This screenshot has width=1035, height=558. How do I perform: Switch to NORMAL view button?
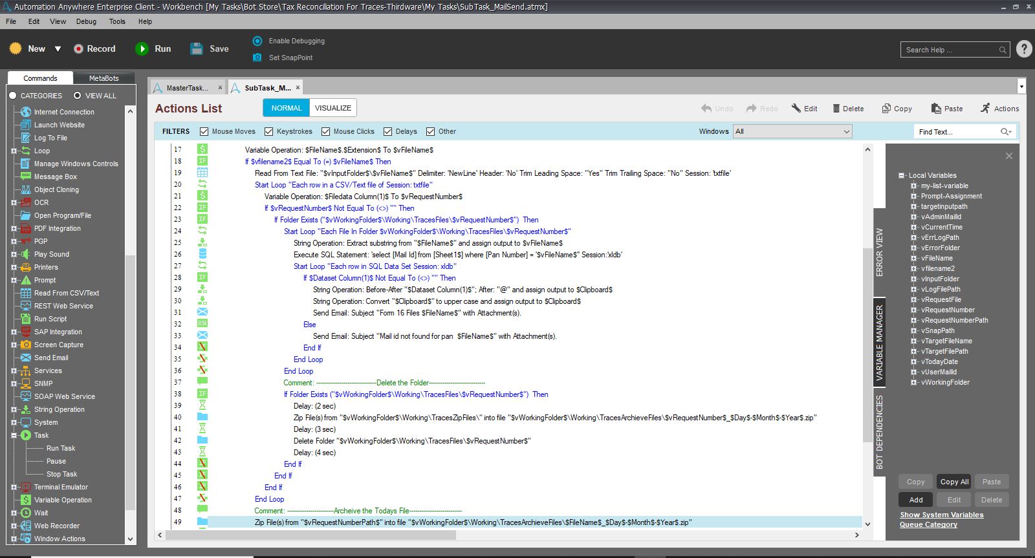[x=287, y=108]
